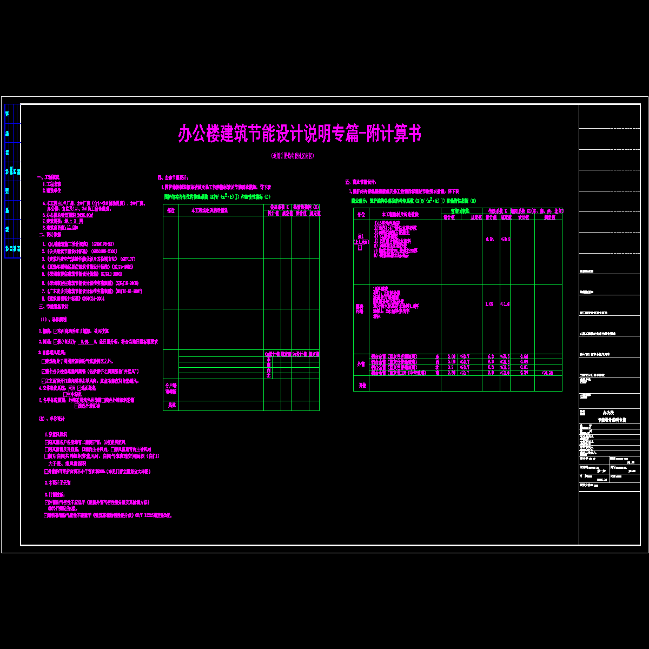Viewport: 649px width, 649px height.
Task: Select the reference line containing DBJ15-51-2007
Action: pyautogui.click(x=92, y=291)
